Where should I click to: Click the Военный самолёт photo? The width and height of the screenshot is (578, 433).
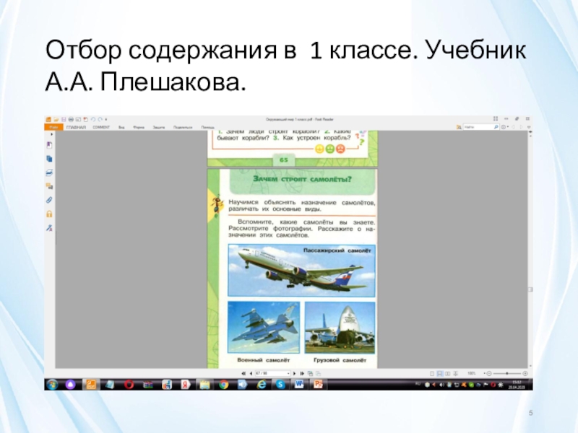pos(264,328)
